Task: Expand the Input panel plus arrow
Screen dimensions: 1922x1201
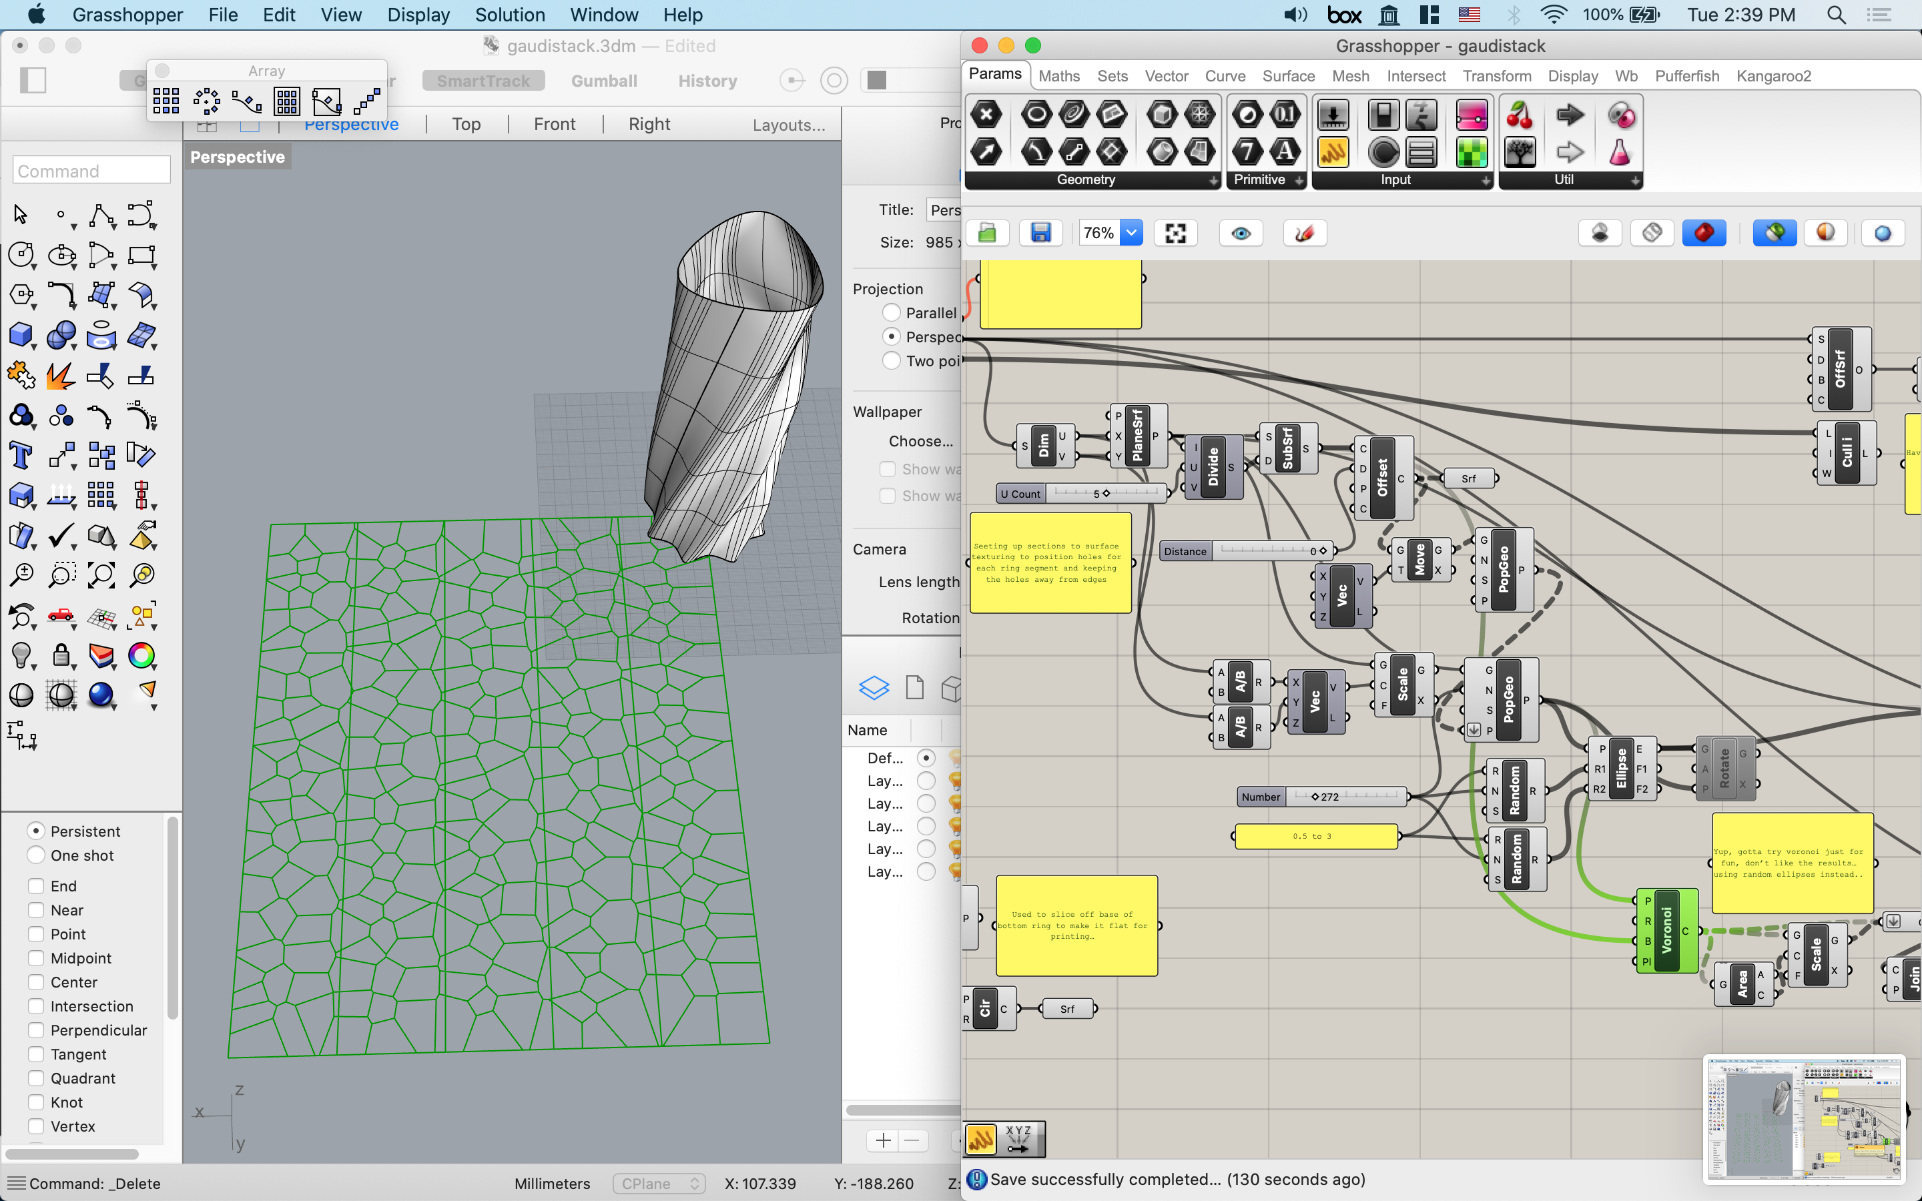Action: point(1486,181)
